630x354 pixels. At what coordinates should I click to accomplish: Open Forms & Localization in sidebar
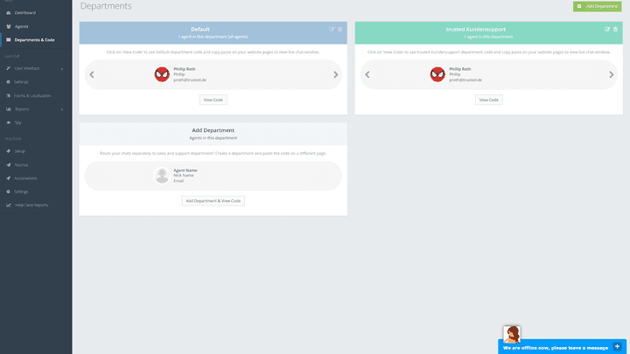pyautogui.click(x=29, y=95)
